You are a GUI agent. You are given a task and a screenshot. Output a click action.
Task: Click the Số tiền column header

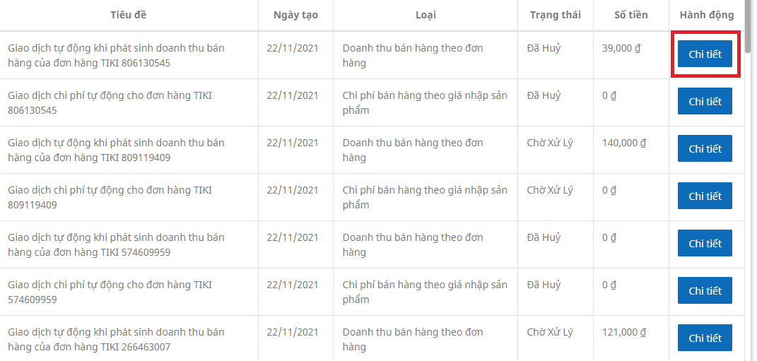(630, 15)
